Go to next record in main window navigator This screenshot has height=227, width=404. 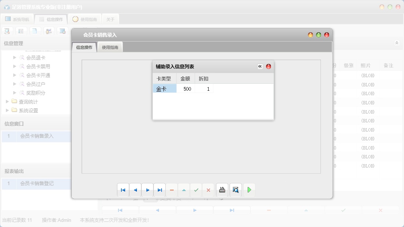(195, 210)
